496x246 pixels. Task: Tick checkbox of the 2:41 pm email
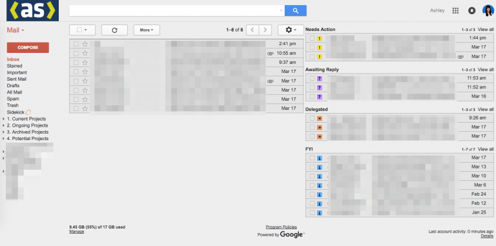point(76,44)
